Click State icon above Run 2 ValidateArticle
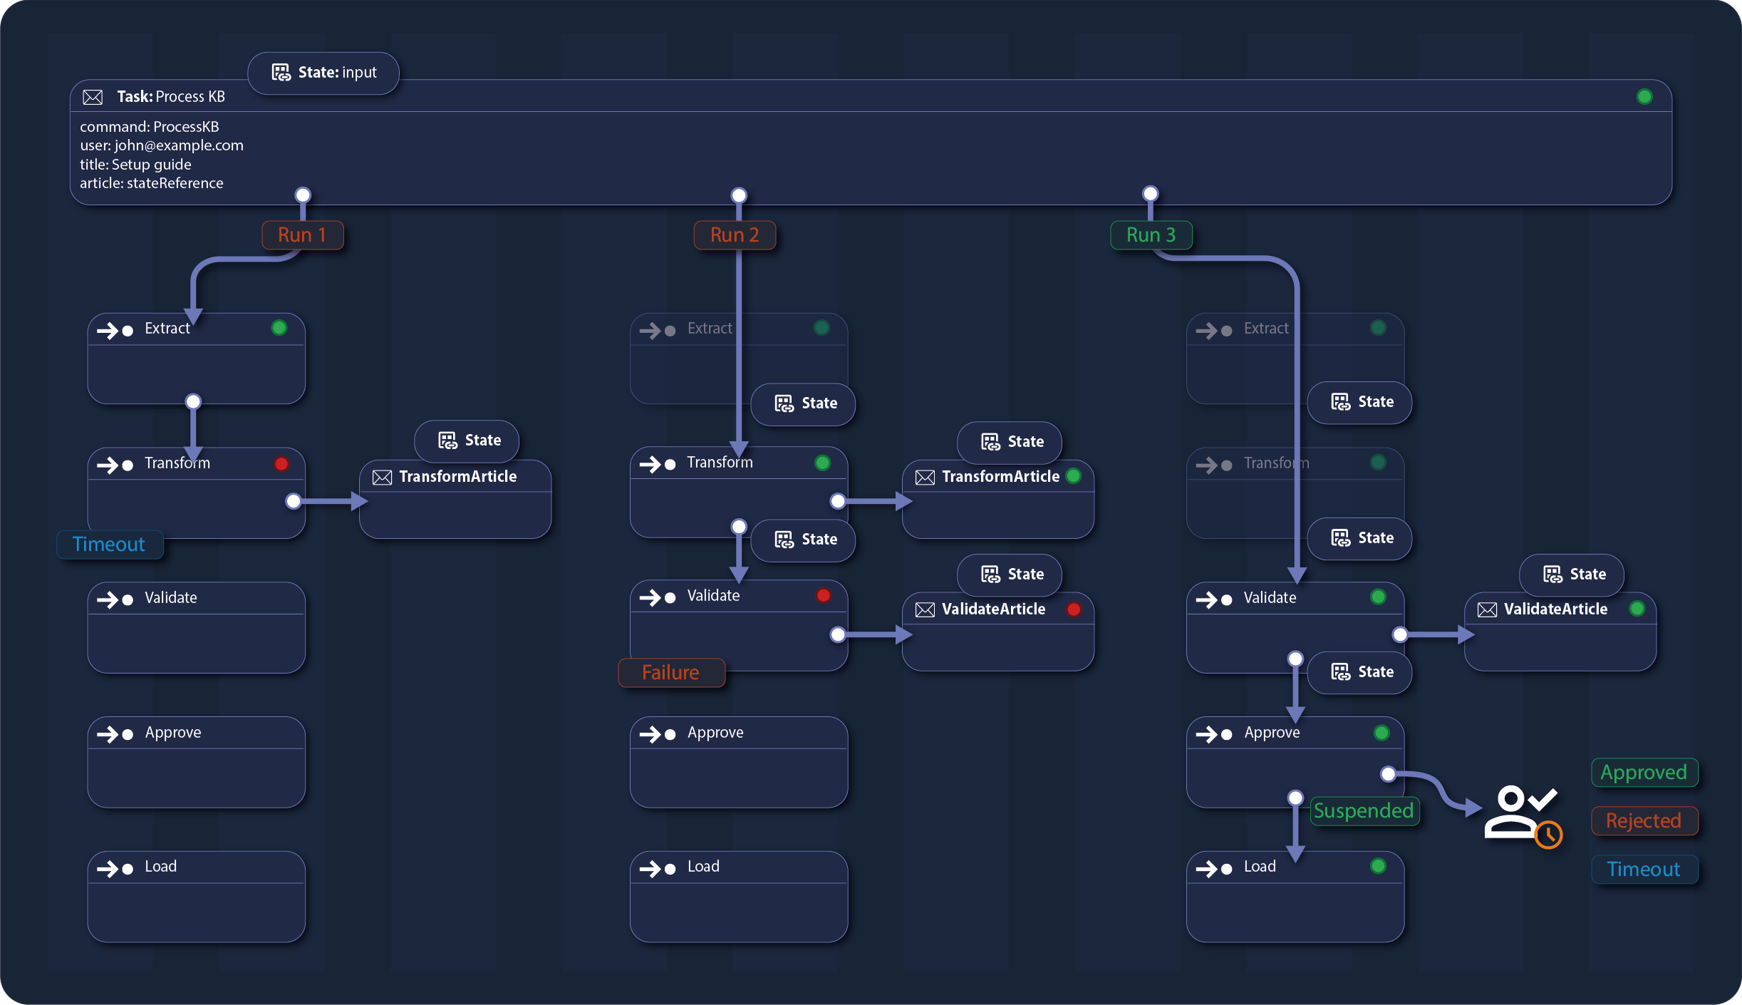Screen dimensions: 1742x1005 point(990,574)
